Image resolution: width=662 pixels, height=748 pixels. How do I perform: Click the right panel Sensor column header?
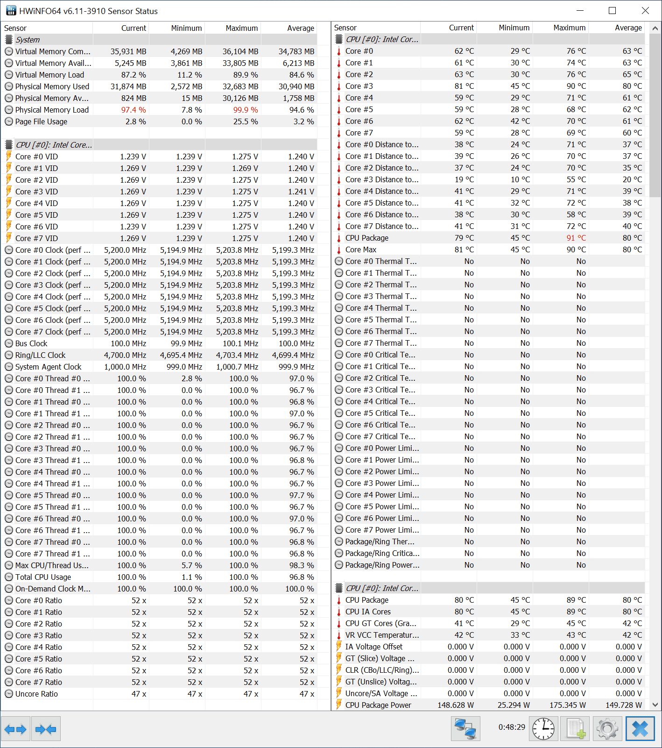376,28
